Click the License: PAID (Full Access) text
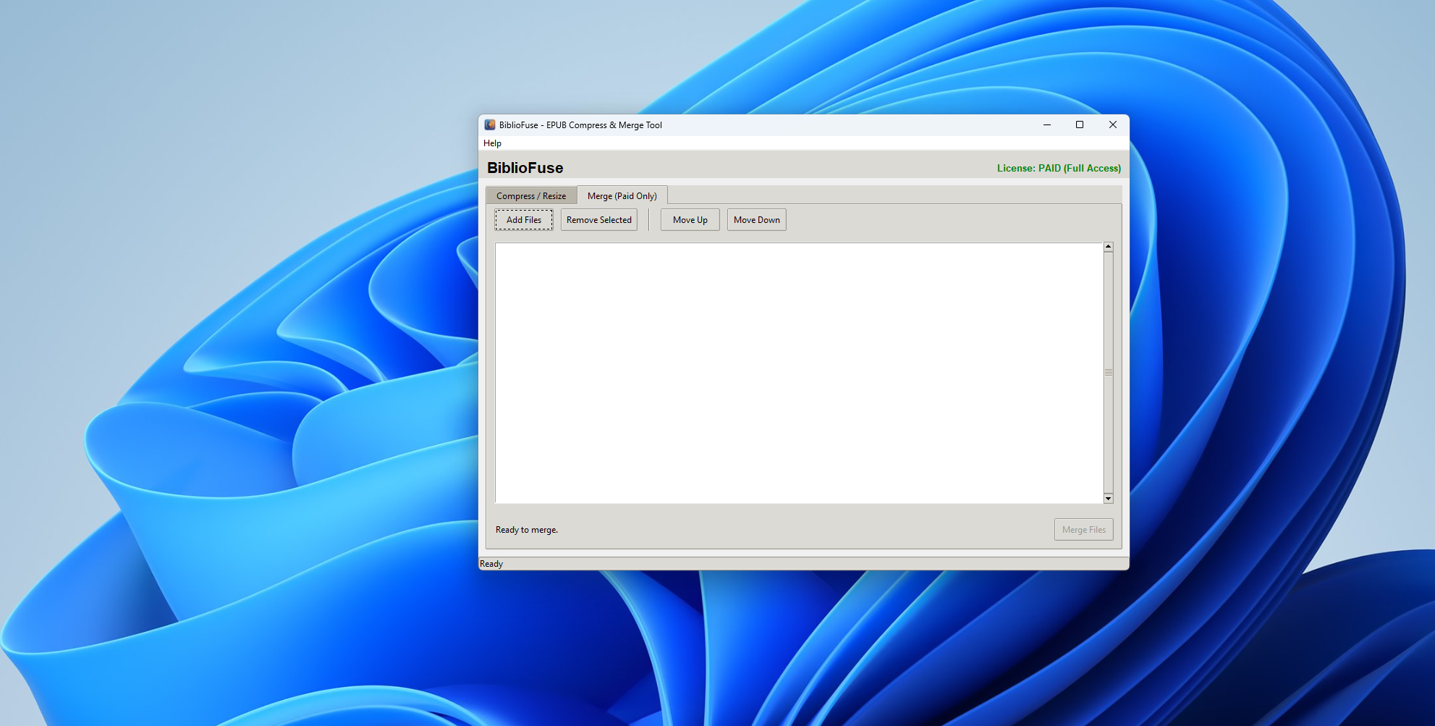This screenshot has height=726, width=1435. [x=1058, y=167]
